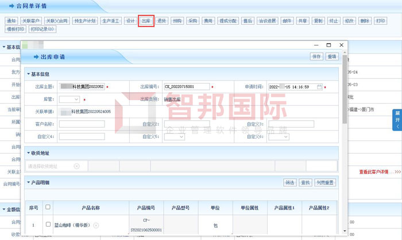The image size is (402, 240).
Task: Click the 复制 toolbar button
Action: click(318, 21)
